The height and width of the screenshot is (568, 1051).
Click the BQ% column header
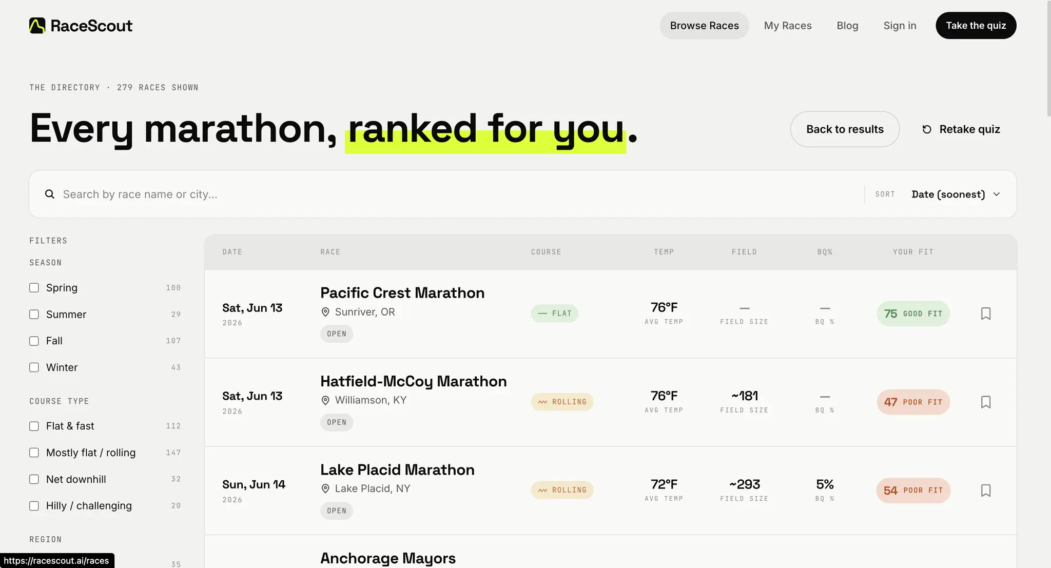pyautogui.click(x=825, y=252)
